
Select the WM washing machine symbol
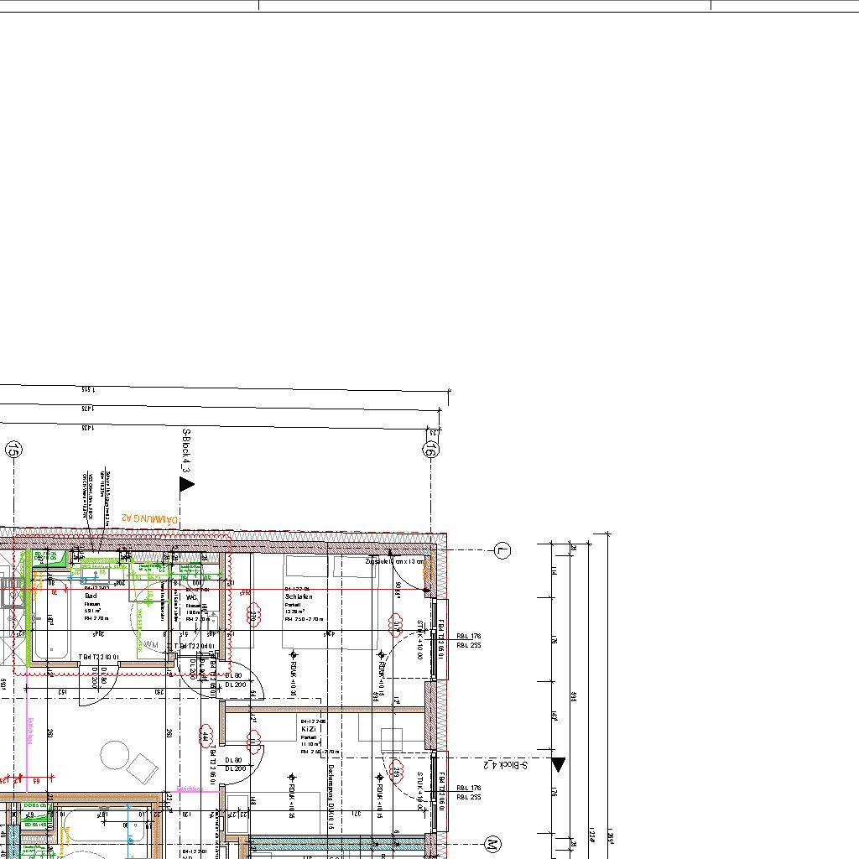pyautogui.click(x=151, y=644)
